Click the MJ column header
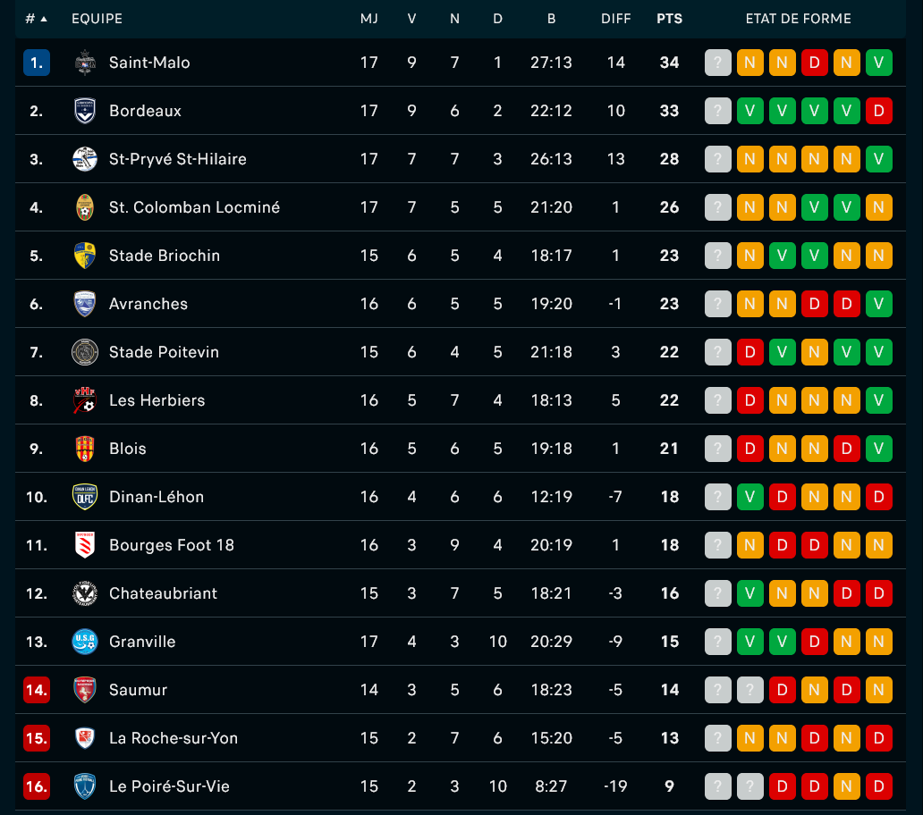 [x=369, y=19]
